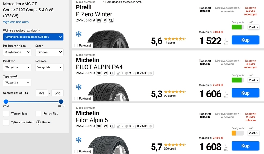This screenshot has height=154, width=264.
Task: Click the winter snowflake icon on Pirelli P Zero Winter
Action: pos(79,34)
